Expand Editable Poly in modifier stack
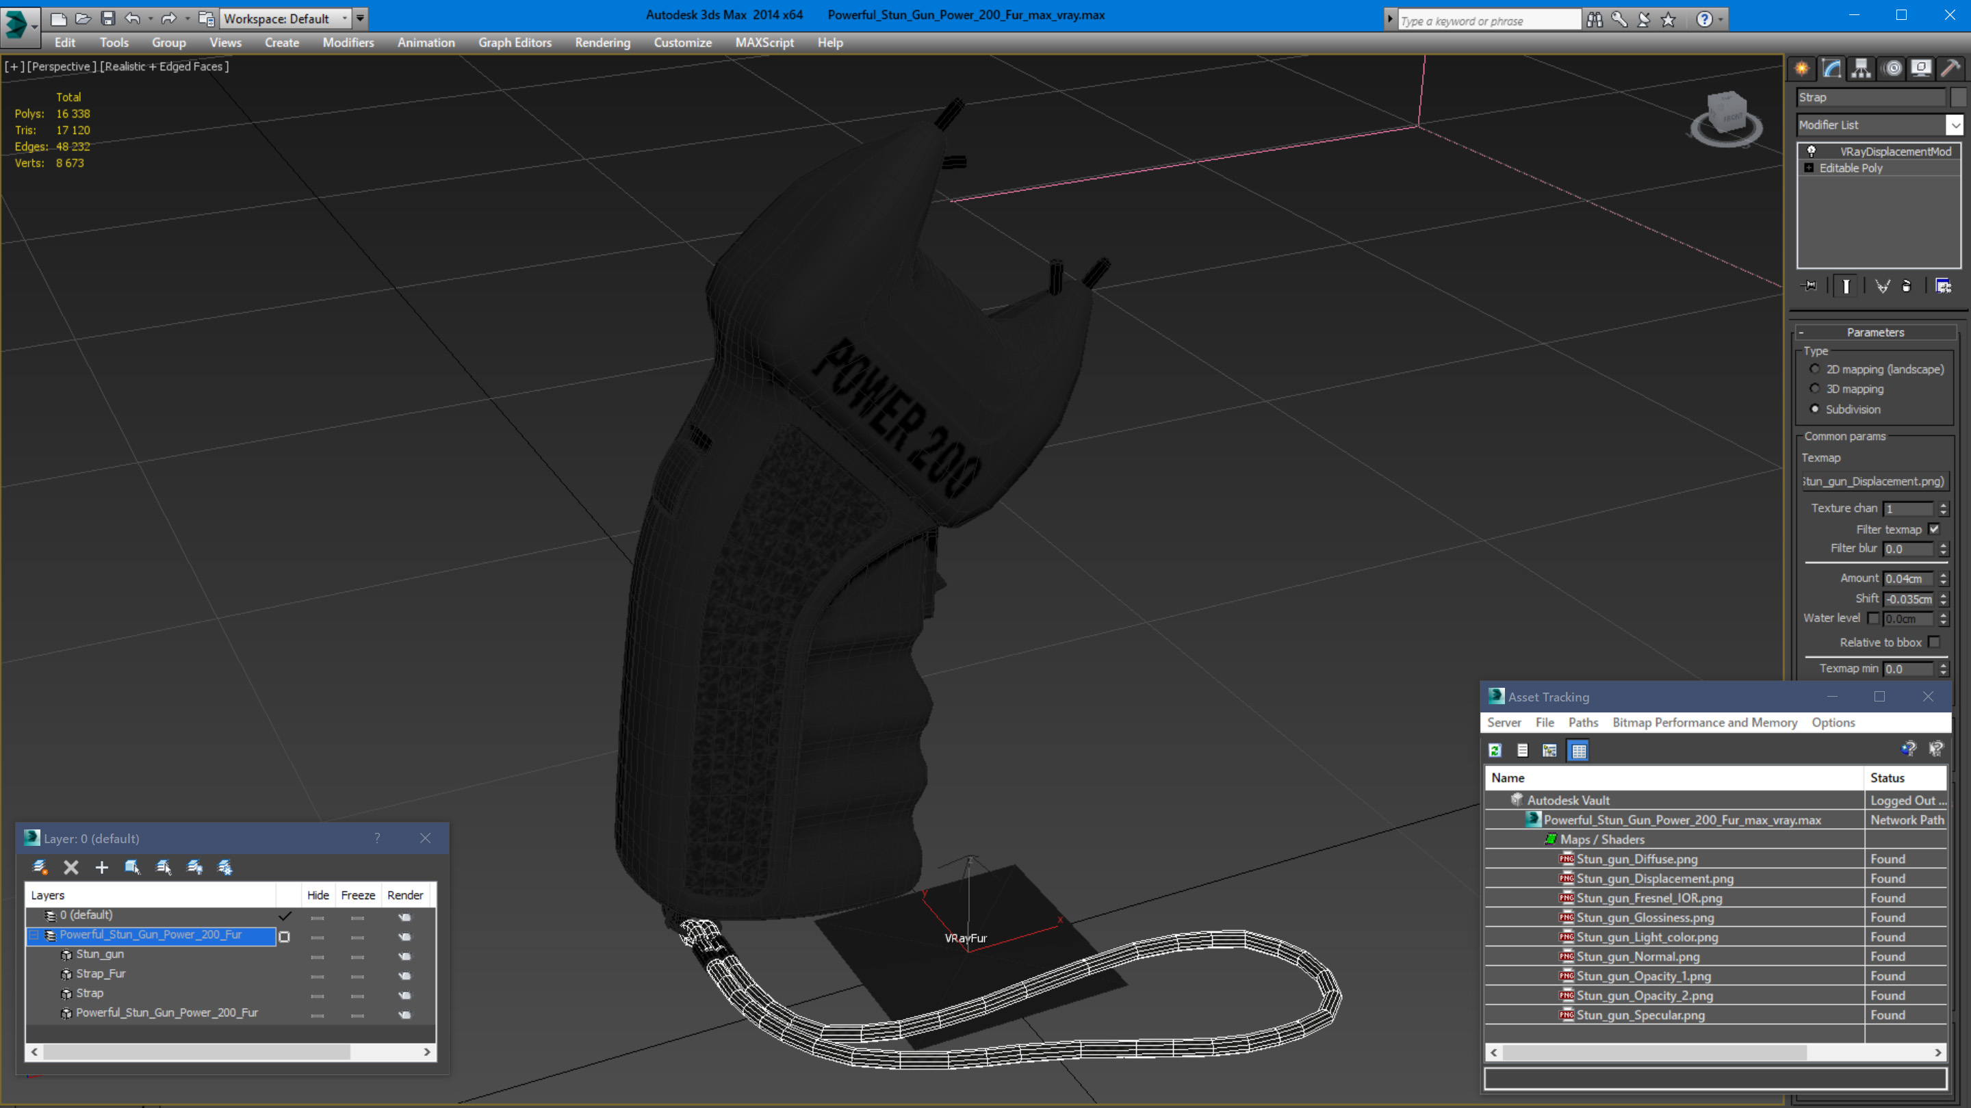The width and height of the screenshot is (1971, 1108). pyautogui.click(x=1809, y=168)
